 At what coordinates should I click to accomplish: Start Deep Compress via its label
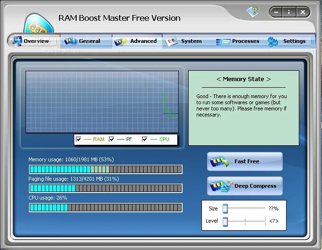point(255,186)
